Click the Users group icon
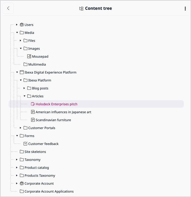The height and width of the screenshot is (197, 191). (22, 25)
